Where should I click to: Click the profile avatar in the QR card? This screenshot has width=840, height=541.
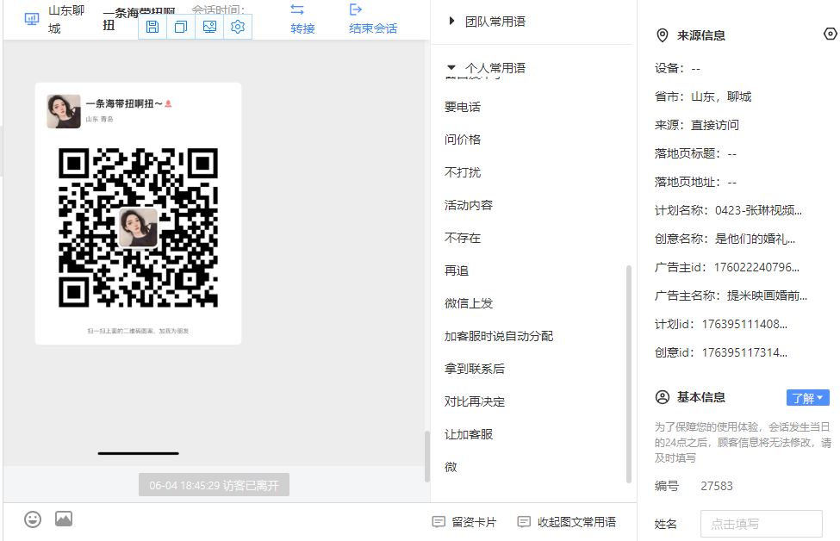[64, 111]
